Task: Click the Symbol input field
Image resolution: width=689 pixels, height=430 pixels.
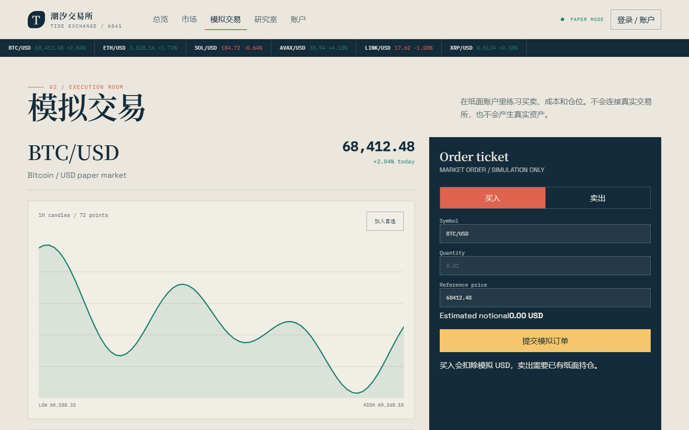Action: [x=545, y=234]
